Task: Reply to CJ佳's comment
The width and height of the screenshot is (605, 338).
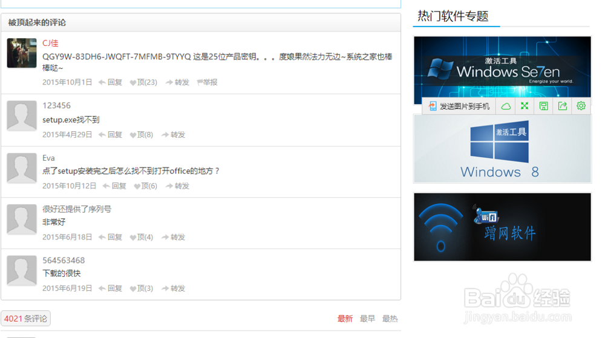Action: (x=110, y=82)
